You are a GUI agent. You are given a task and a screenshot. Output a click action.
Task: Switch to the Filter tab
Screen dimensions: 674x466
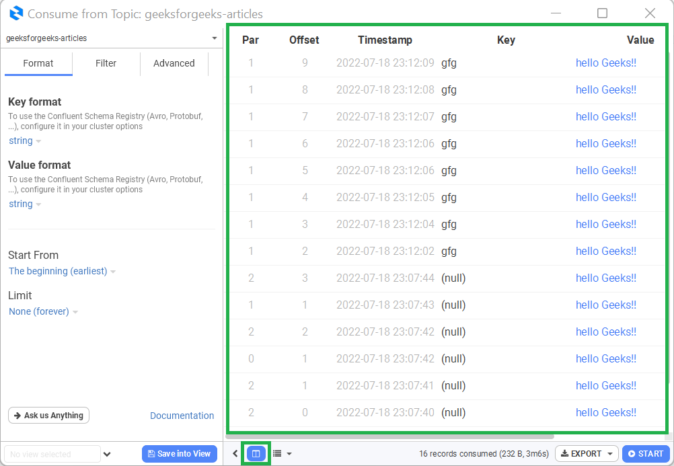[x=106, y=63]
